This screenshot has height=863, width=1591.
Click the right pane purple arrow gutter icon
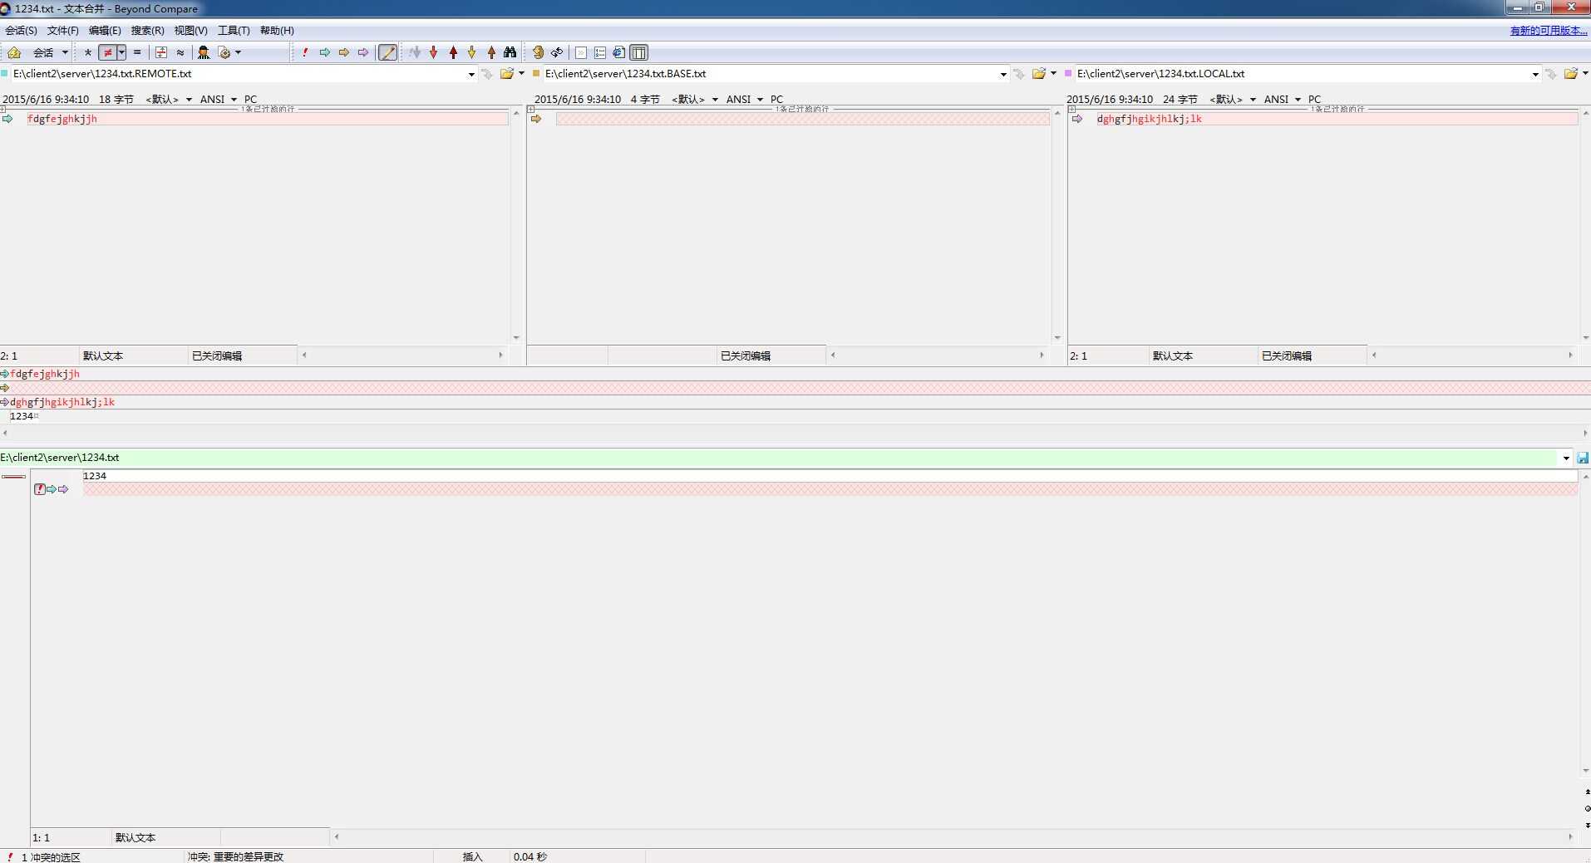tap(1077, 119)
